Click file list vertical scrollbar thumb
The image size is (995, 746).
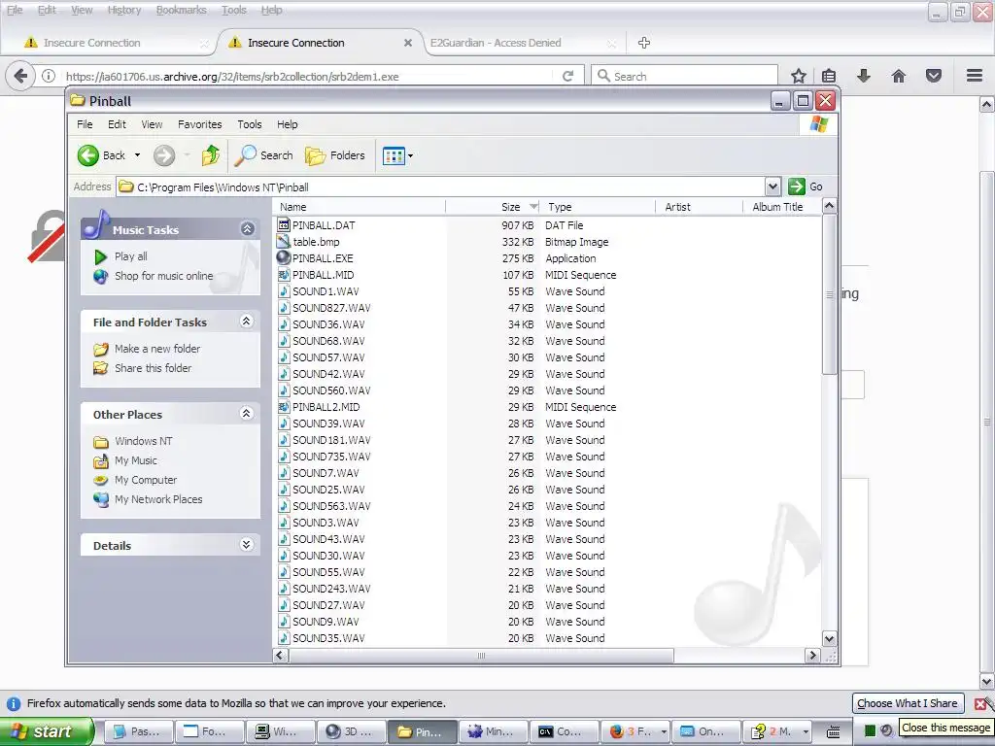829,294
